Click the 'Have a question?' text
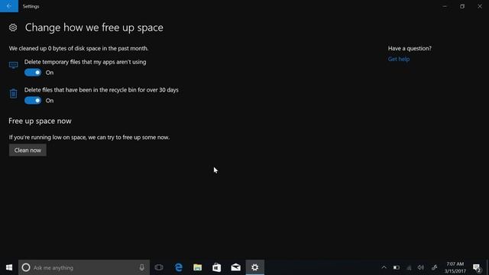The image size is (489, 275). 410,48
